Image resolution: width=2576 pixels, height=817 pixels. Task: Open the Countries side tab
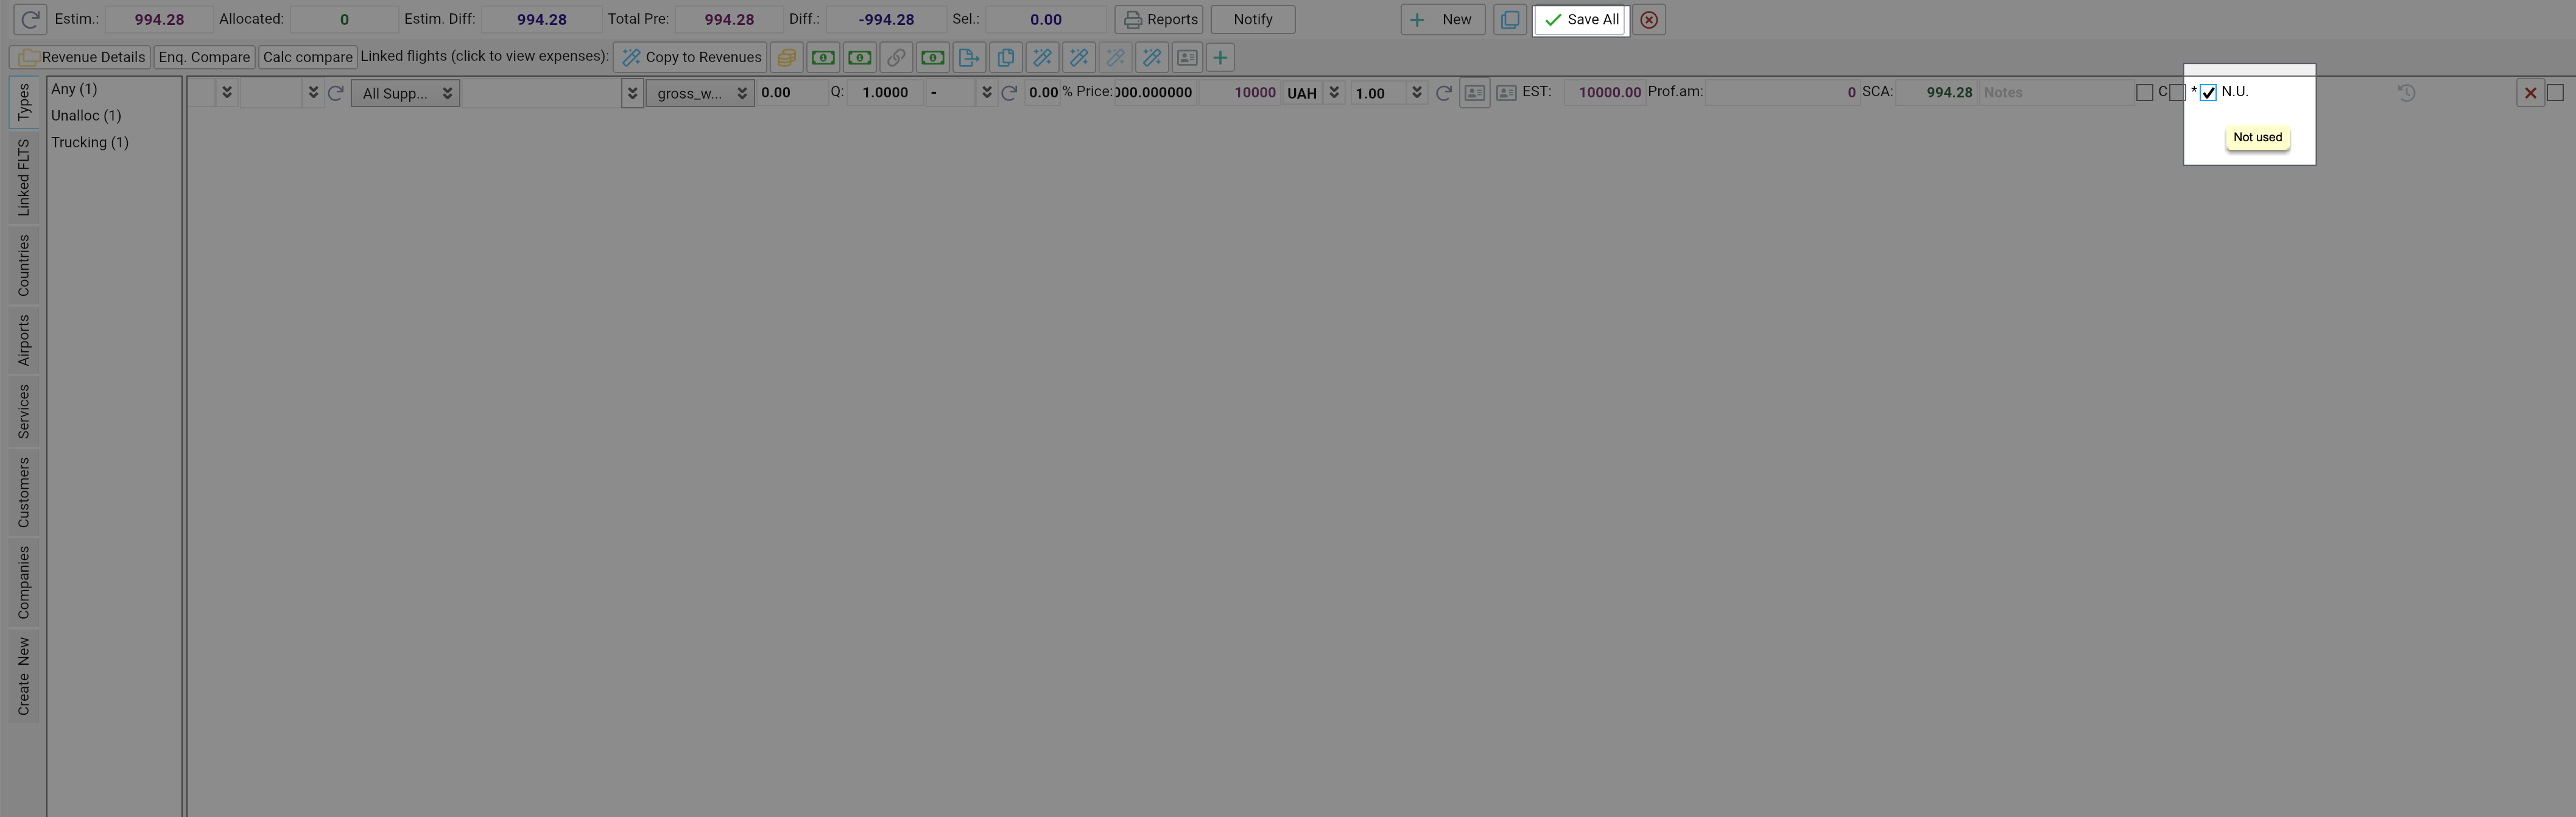[x=24, y=265]
